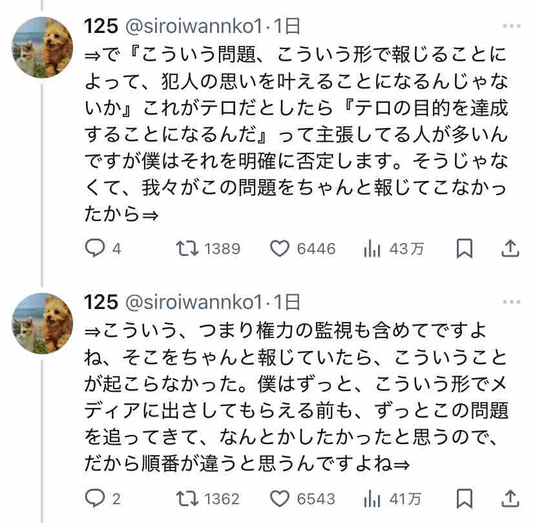Screen dimensions: 535x523
Task: Open the first tweet's more options menu
Action: click(x=510, y=27)
